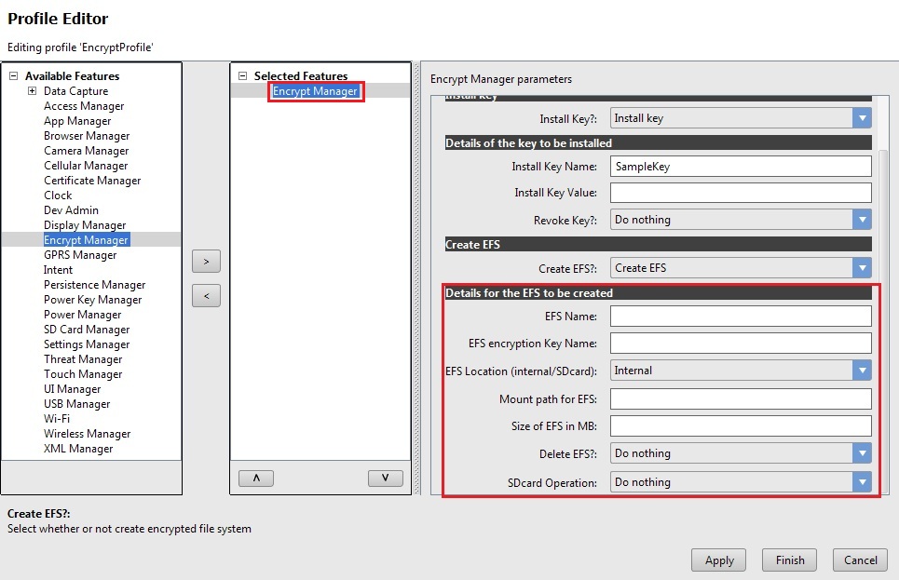The width and height of the screenshot is (899, 580).
Task: Click the Finish button
Action: coord(789,560)
